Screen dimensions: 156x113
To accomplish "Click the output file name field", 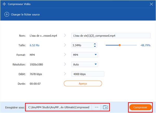I will coord(110,36).
